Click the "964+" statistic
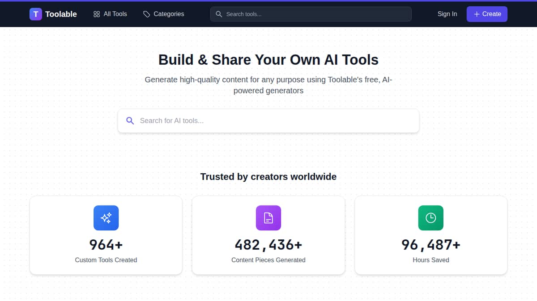The width and height of the screenshot is (537, 301). tap(106, 245)
